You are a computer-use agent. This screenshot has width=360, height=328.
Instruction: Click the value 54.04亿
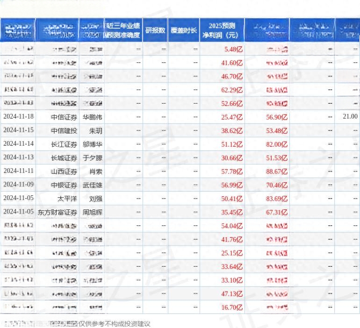(x=232, y=226)
